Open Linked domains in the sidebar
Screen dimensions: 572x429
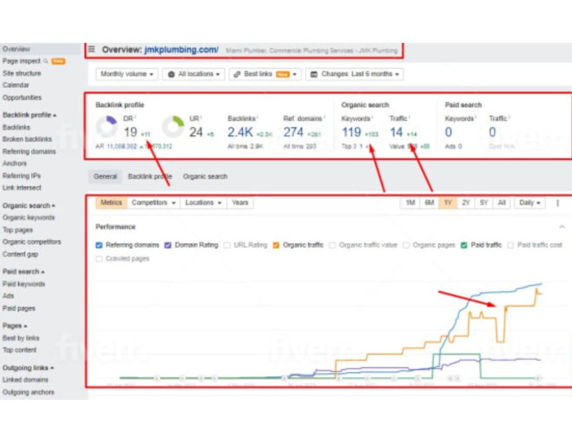click(x=25, y=380)
